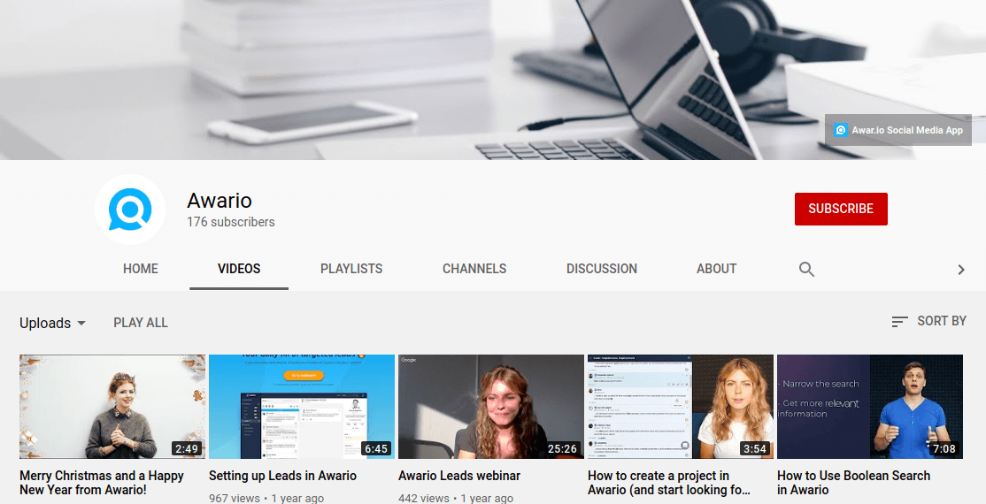Open the create a project video thumbnail

[x=681, y=407]
